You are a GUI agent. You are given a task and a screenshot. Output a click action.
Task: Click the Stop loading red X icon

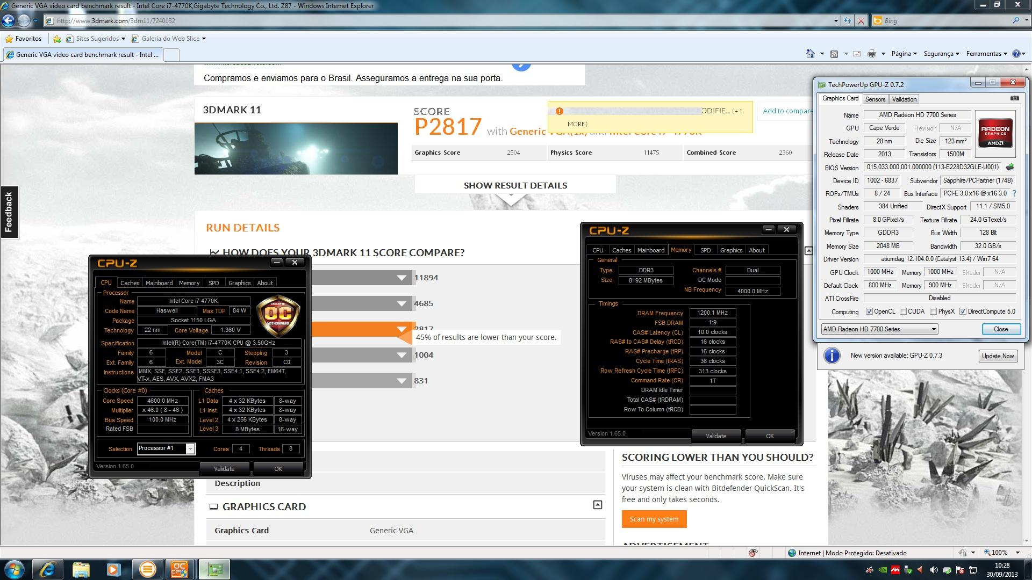[x=861, y=21]
